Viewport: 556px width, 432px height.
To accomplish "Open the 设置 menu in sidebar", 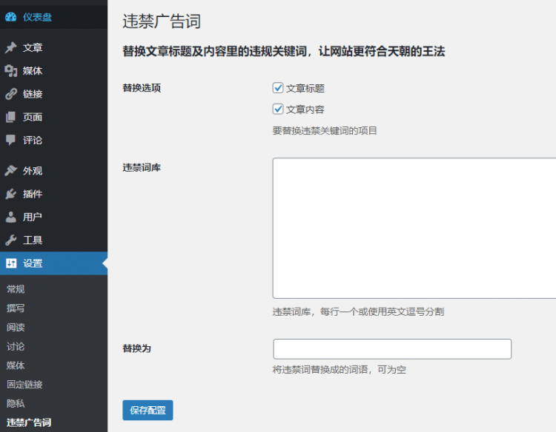I will (x=33, y=263).
